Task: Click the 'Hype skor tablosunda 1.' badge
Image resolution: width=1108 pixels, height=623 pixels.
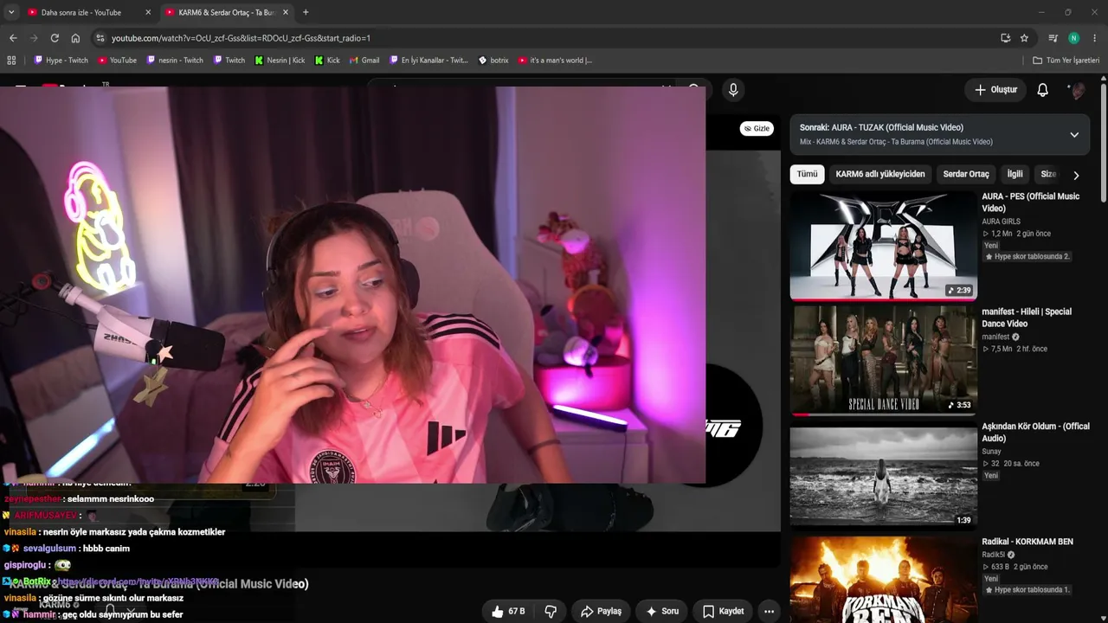Action: coord(1027,590)
